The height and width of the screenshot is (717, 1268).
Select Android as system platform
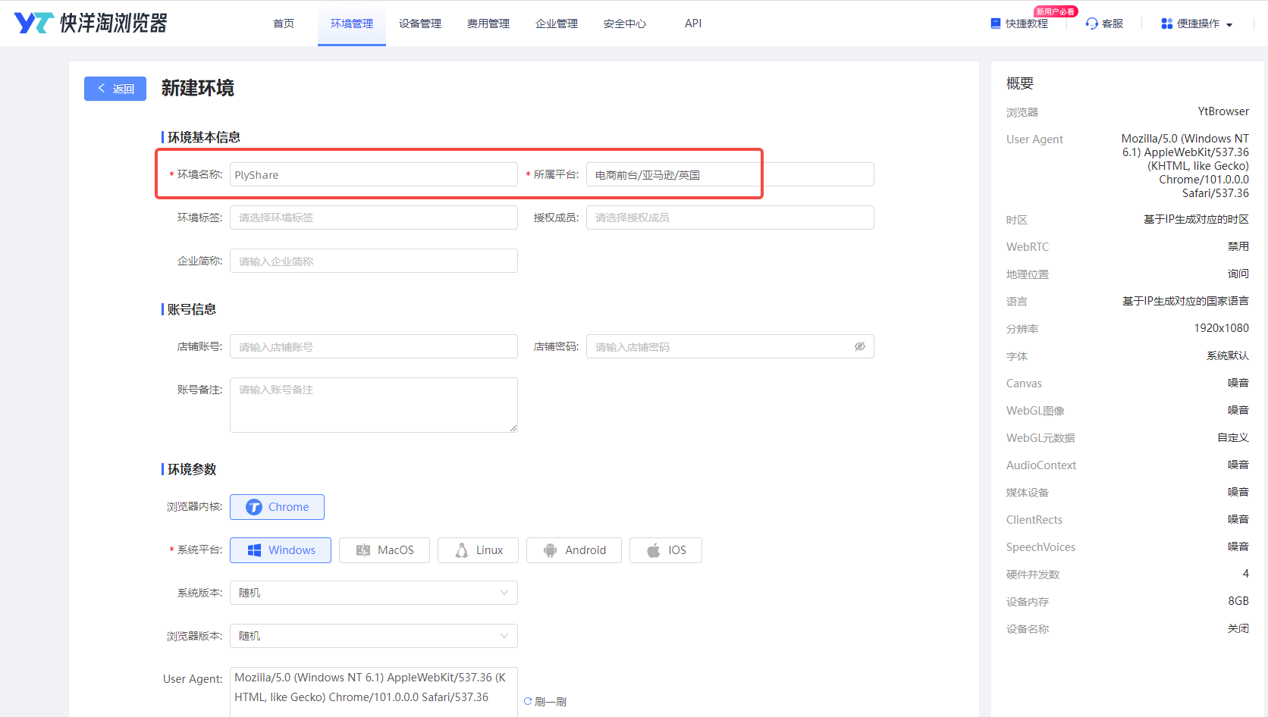574,550
